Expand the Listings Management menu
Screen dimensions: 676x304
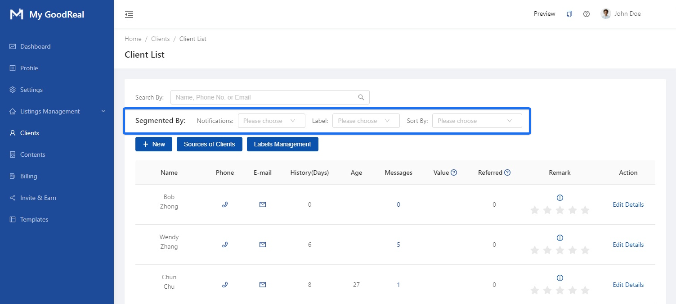pos(57,111)
